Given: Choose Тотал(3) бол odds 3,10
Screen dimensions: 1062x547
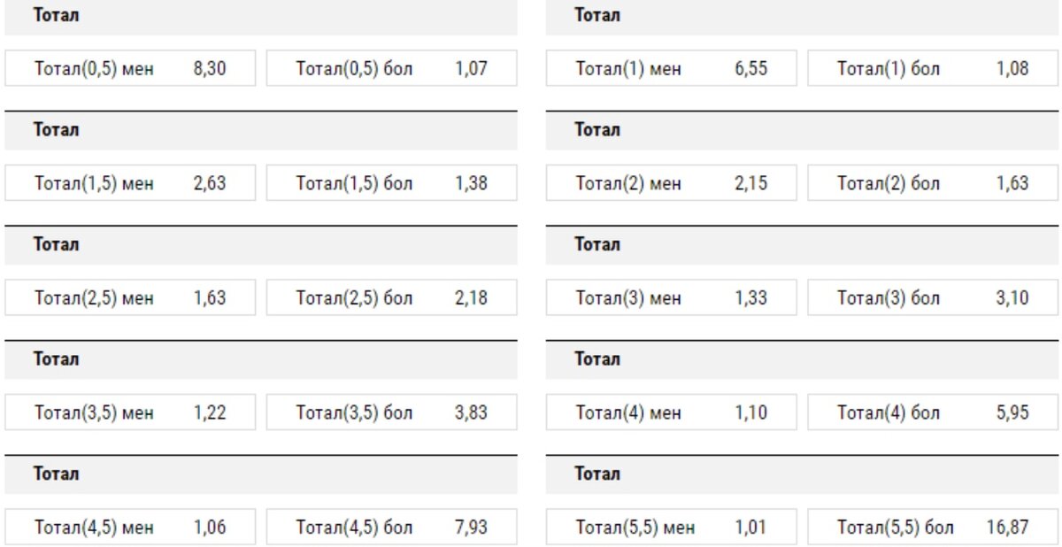Looking at the screenshot, I should tap(933, 298).
